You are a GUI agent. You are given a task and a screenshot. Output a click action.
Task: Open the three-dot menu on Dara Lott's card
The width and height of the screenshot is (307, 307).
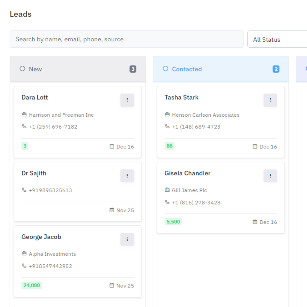(x=127, y=100)
